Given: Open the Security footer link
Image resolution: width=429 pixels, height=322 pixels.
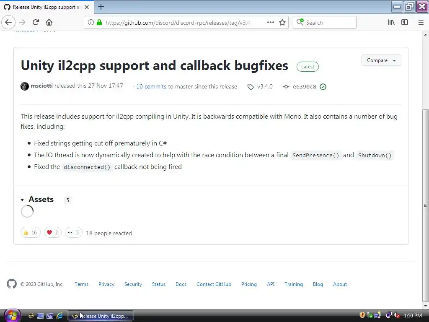Looking at the screenshot, I should click(x=133, y=284).
